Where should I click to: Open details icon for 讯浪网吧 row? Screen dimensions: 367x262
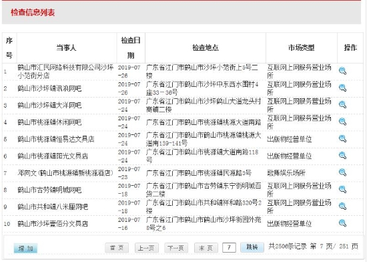click(342, 88)
